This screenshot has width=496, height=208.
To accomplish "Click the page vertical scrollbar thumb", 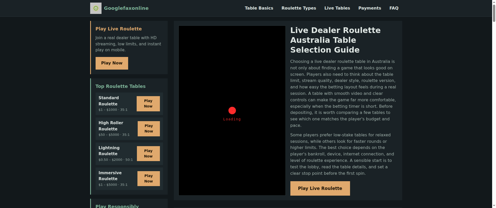I will (494, 13).
